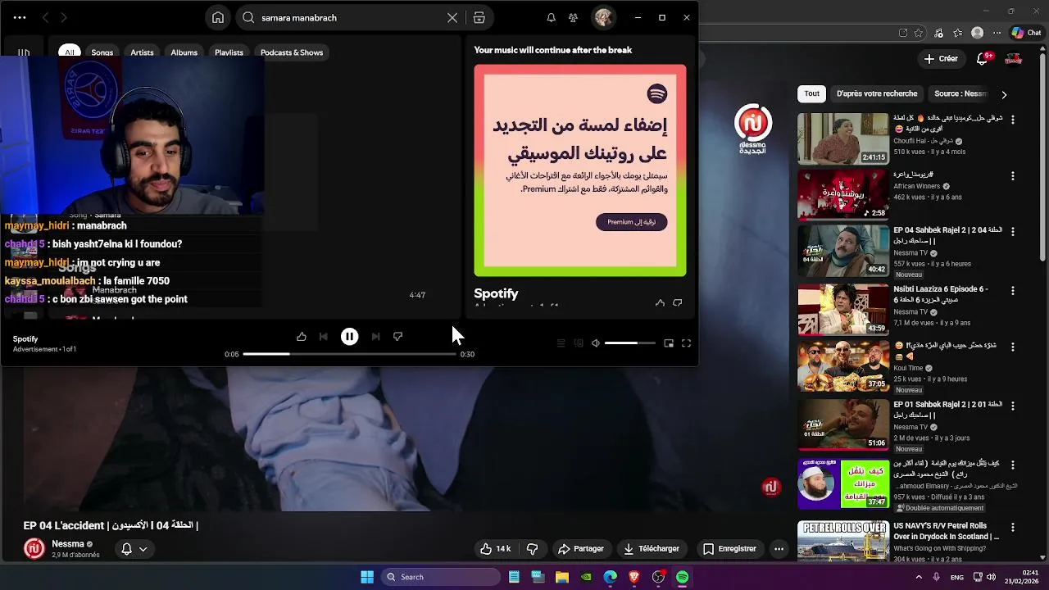Open Spotify miniplayer
This screenshot has height=590, width=1049.
click(669, 343)
